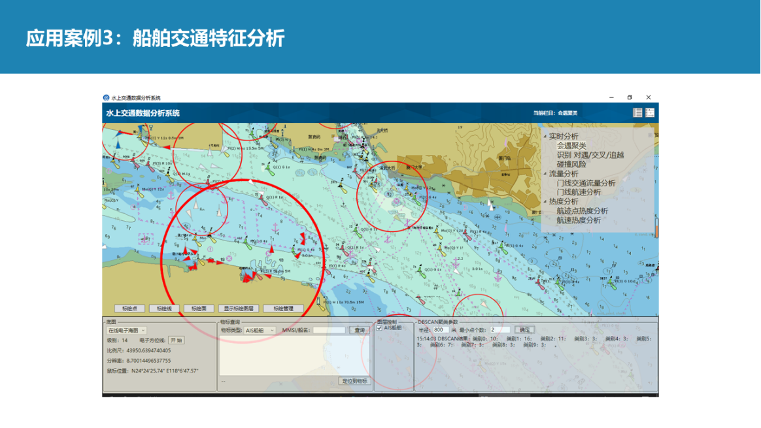This screenshot has width=761, height=428.
Task: Click the 标绘点 plotting button
Action: pyautogui.click(x=129, y=308)
